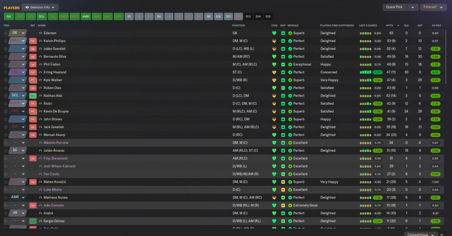Click the Unh status badge for Sergio Gómez

(x=33, y=221)
